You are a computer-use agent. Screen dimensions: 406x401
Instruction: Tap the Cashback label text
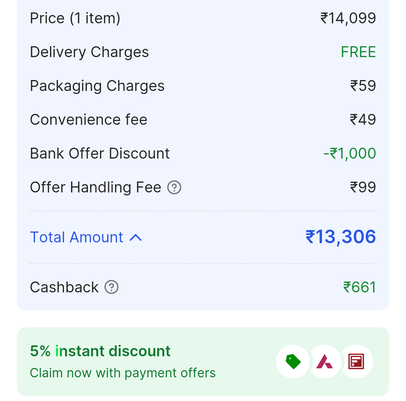[x=64, y=287]
